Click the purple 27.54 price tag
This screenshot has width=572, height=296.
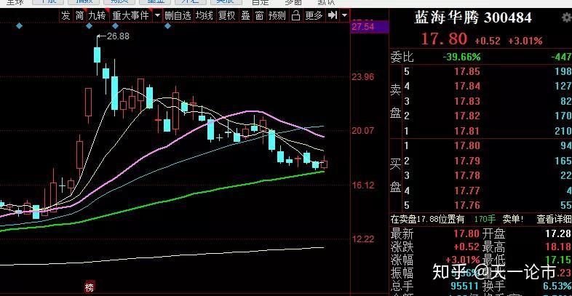368,27
